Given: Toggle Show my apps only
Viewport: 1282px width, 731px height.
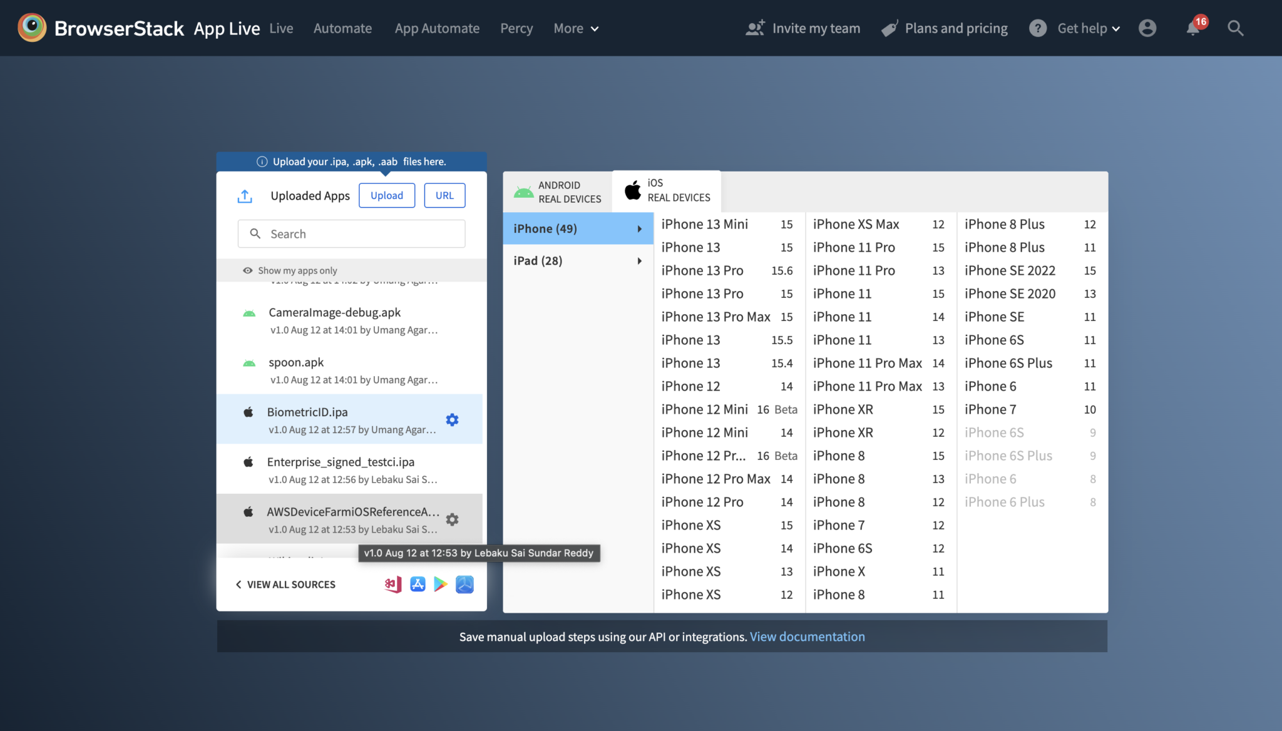Looking at the screenshot, I should tap(290, 270).
